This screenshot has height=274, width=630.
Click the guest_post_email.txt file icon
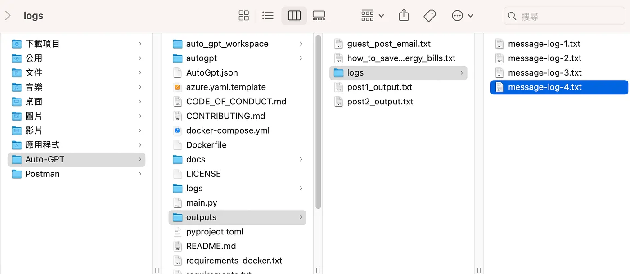pos(338,44)
